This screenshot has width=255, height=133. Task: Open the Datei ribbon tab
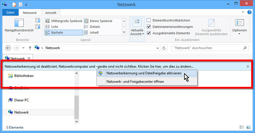[x=10, y=13]
